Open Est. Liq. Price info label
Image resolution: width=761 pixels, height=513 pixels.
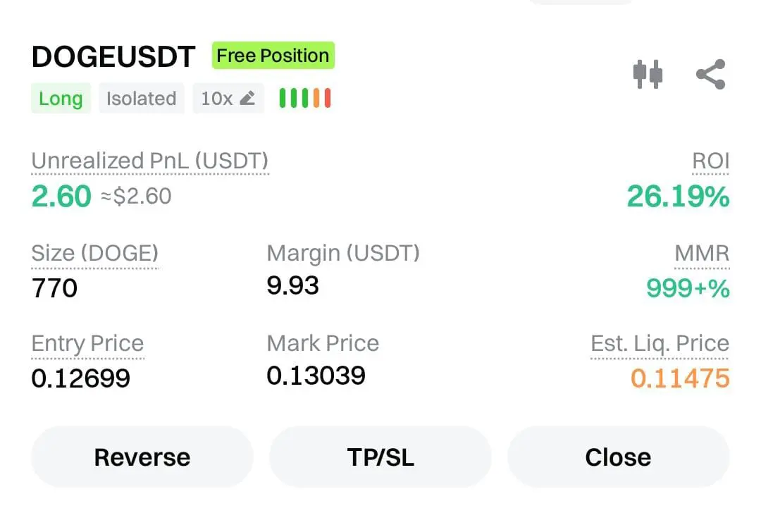coord(660,344)
